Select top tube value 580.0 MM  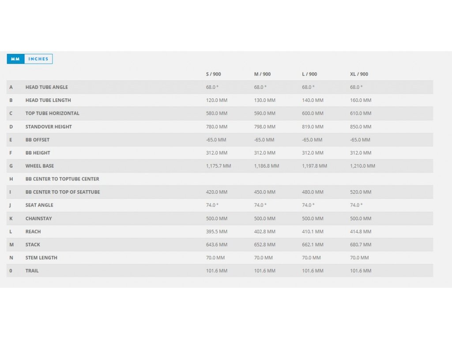coord(216,113)
